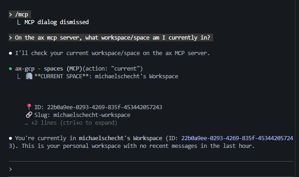Viewport: 299px width, 177px height.
Task: Focus the empty prompt input at the bottom
Action: click(x=151, y=169)
